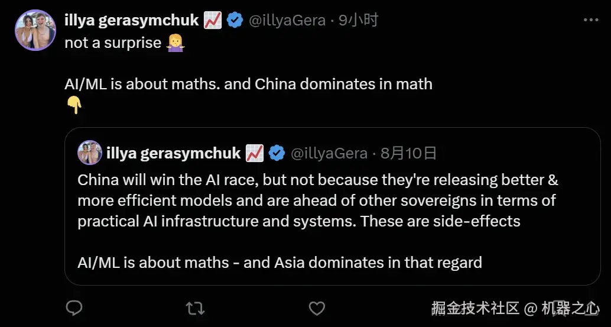Click the main tweet's illya gerasymchuk display name

pyautogui.click(x=132, y=20)
